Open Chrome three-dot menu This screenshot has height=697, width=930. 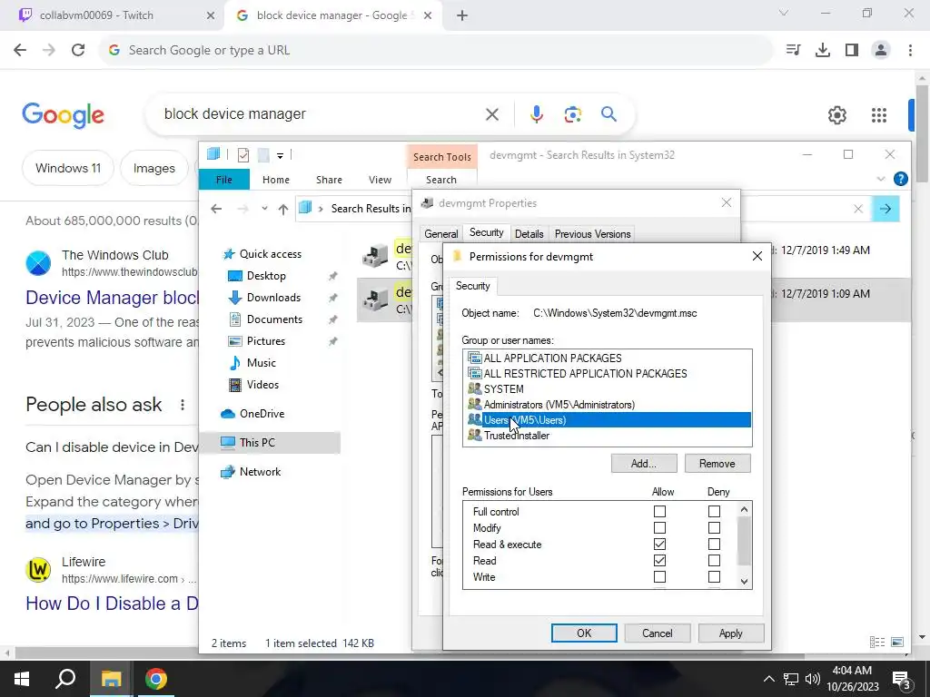coord(910,51)
